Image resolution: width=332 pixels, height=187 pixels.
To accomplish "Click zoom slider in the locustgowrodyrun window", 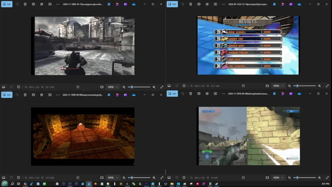I will [139, 87].
